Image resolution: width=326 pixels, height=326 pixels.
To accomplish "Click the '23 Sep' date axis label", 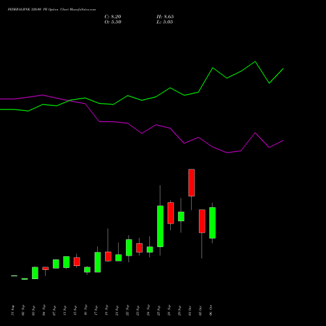I will pyautogui.click(x=138, y=310).
